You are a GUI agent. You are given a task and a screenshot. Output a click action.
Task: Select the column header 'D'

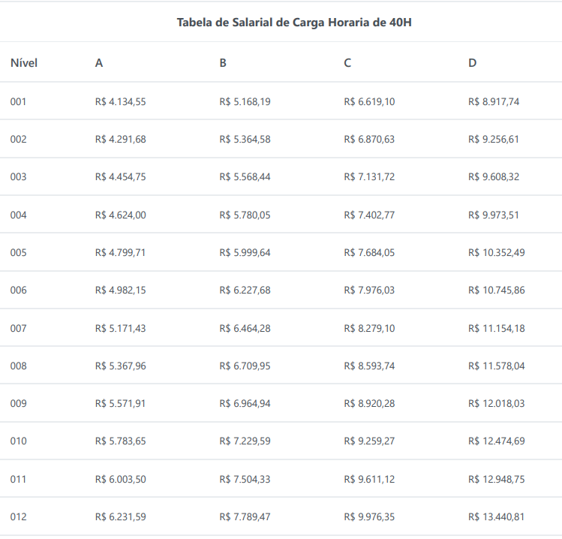coord(473,63)
